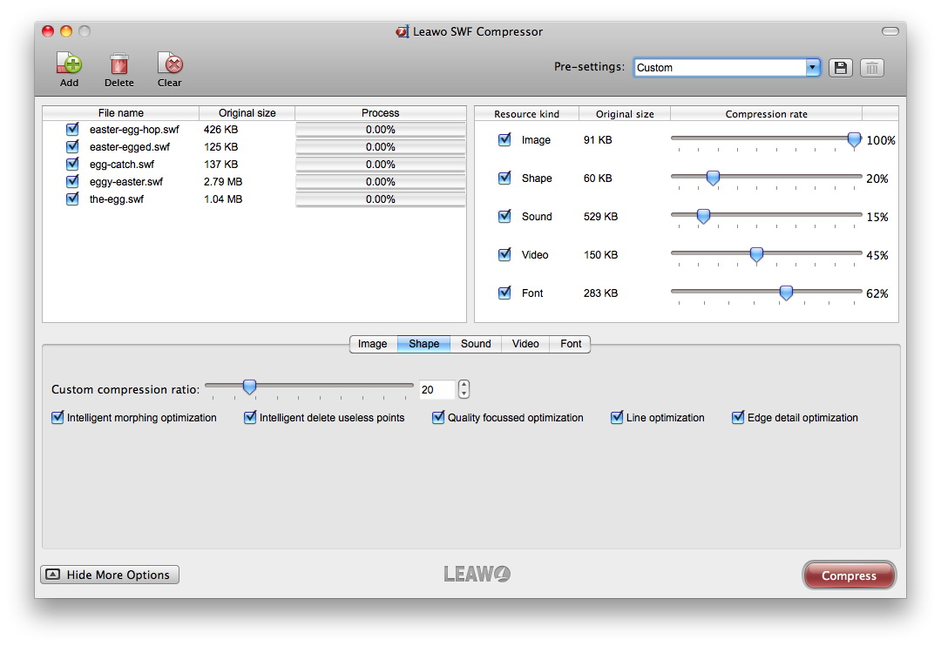This screenshot has width=941, height=646.
Task: Disable Video resource compression checkbox
Action: 504,255
